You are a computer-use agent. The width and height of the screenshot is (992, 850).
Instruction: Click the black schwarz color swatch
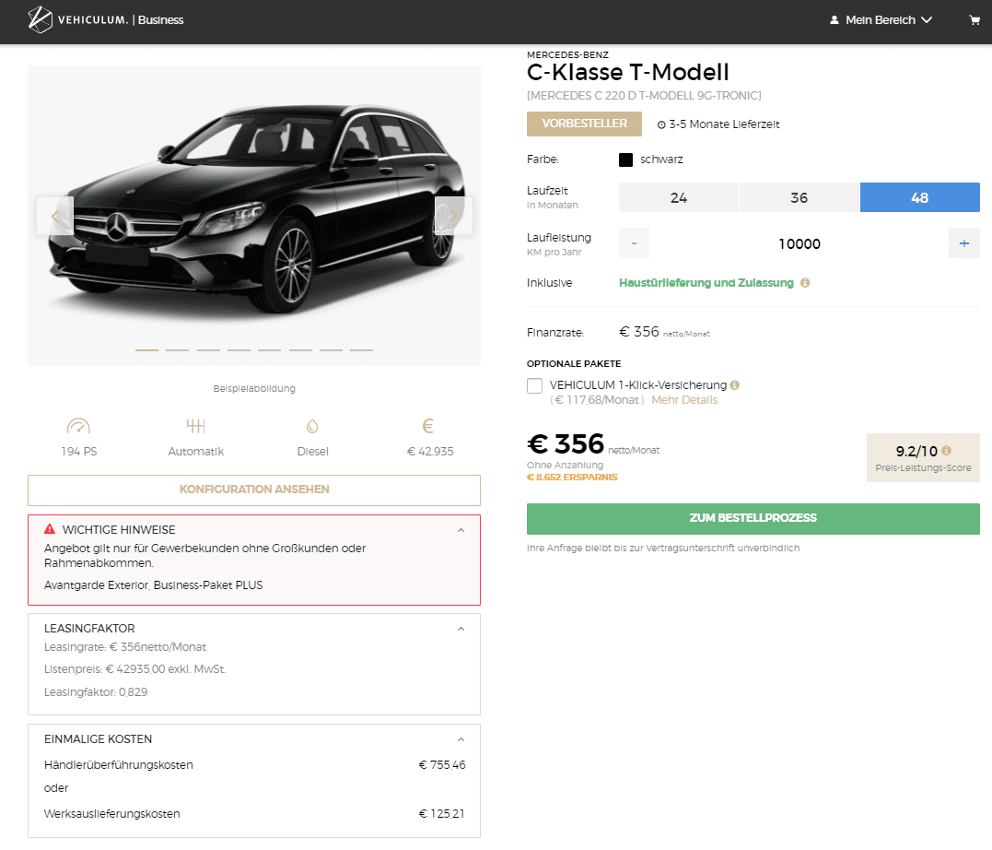click(x=625, y=159)
